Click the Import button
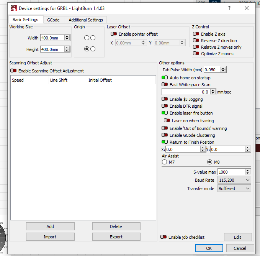 50,236
